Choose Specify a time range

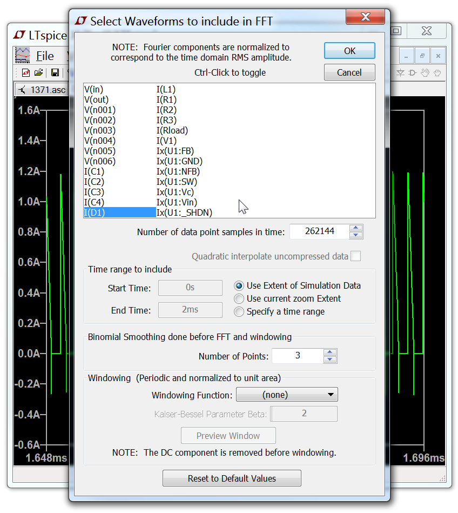[x=239, y=311]
